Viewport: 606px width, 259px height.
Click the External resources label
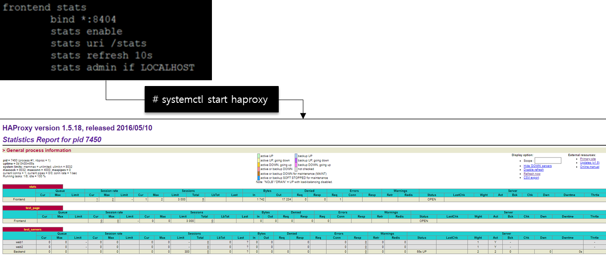click(582, 155)
